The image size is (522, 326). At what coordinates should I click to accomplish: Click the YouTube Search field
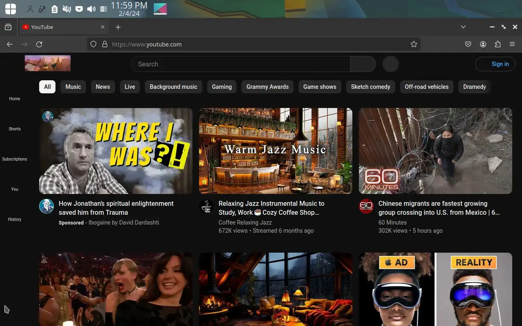[x=241, y=64]
